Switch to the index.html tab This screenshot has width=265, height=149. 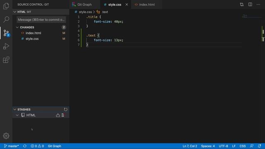(147, 5)
